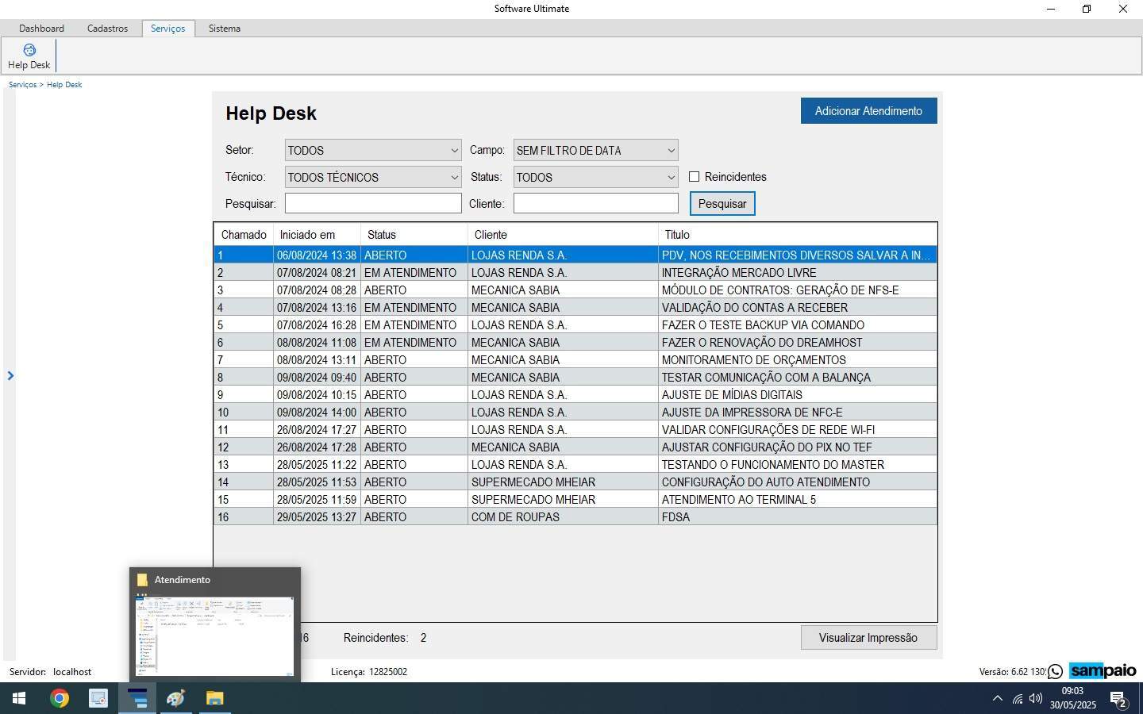Image resolution: width=1143 pixels, height=714 pixels.
Task: Click the Pesquisar button
Action: tap(722, 204)
